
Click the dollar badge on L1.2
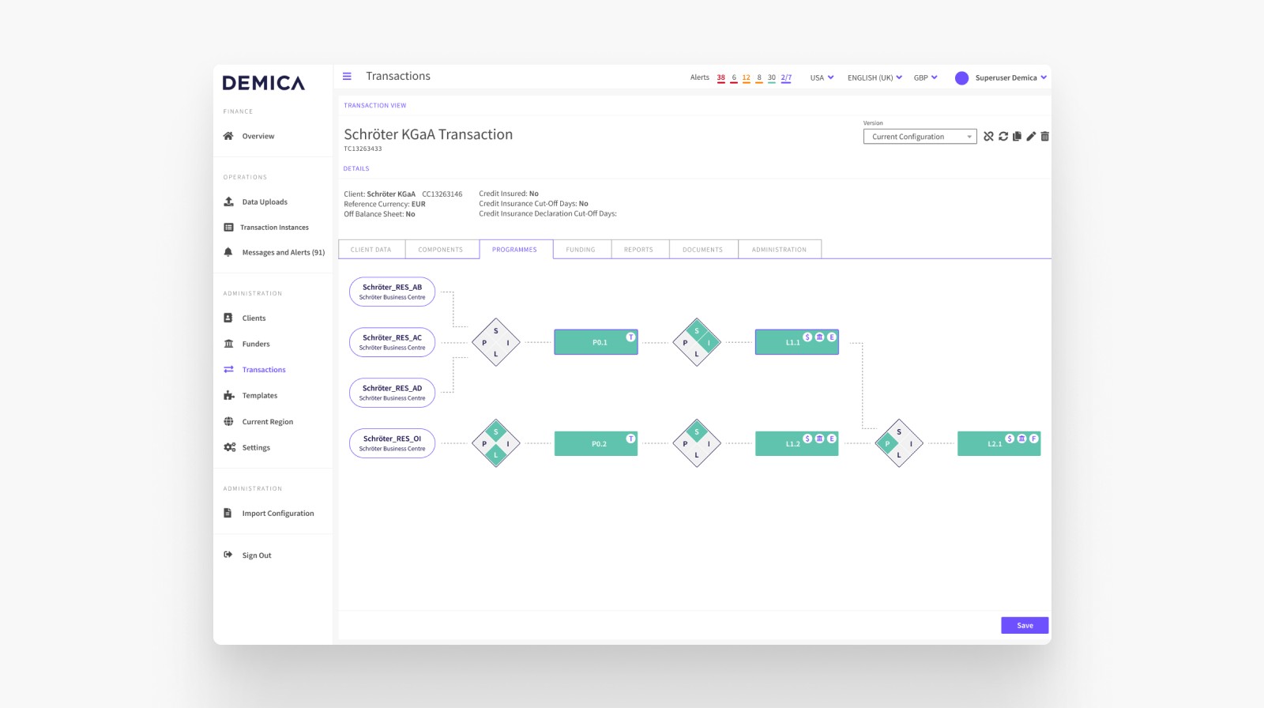[807, 439]
